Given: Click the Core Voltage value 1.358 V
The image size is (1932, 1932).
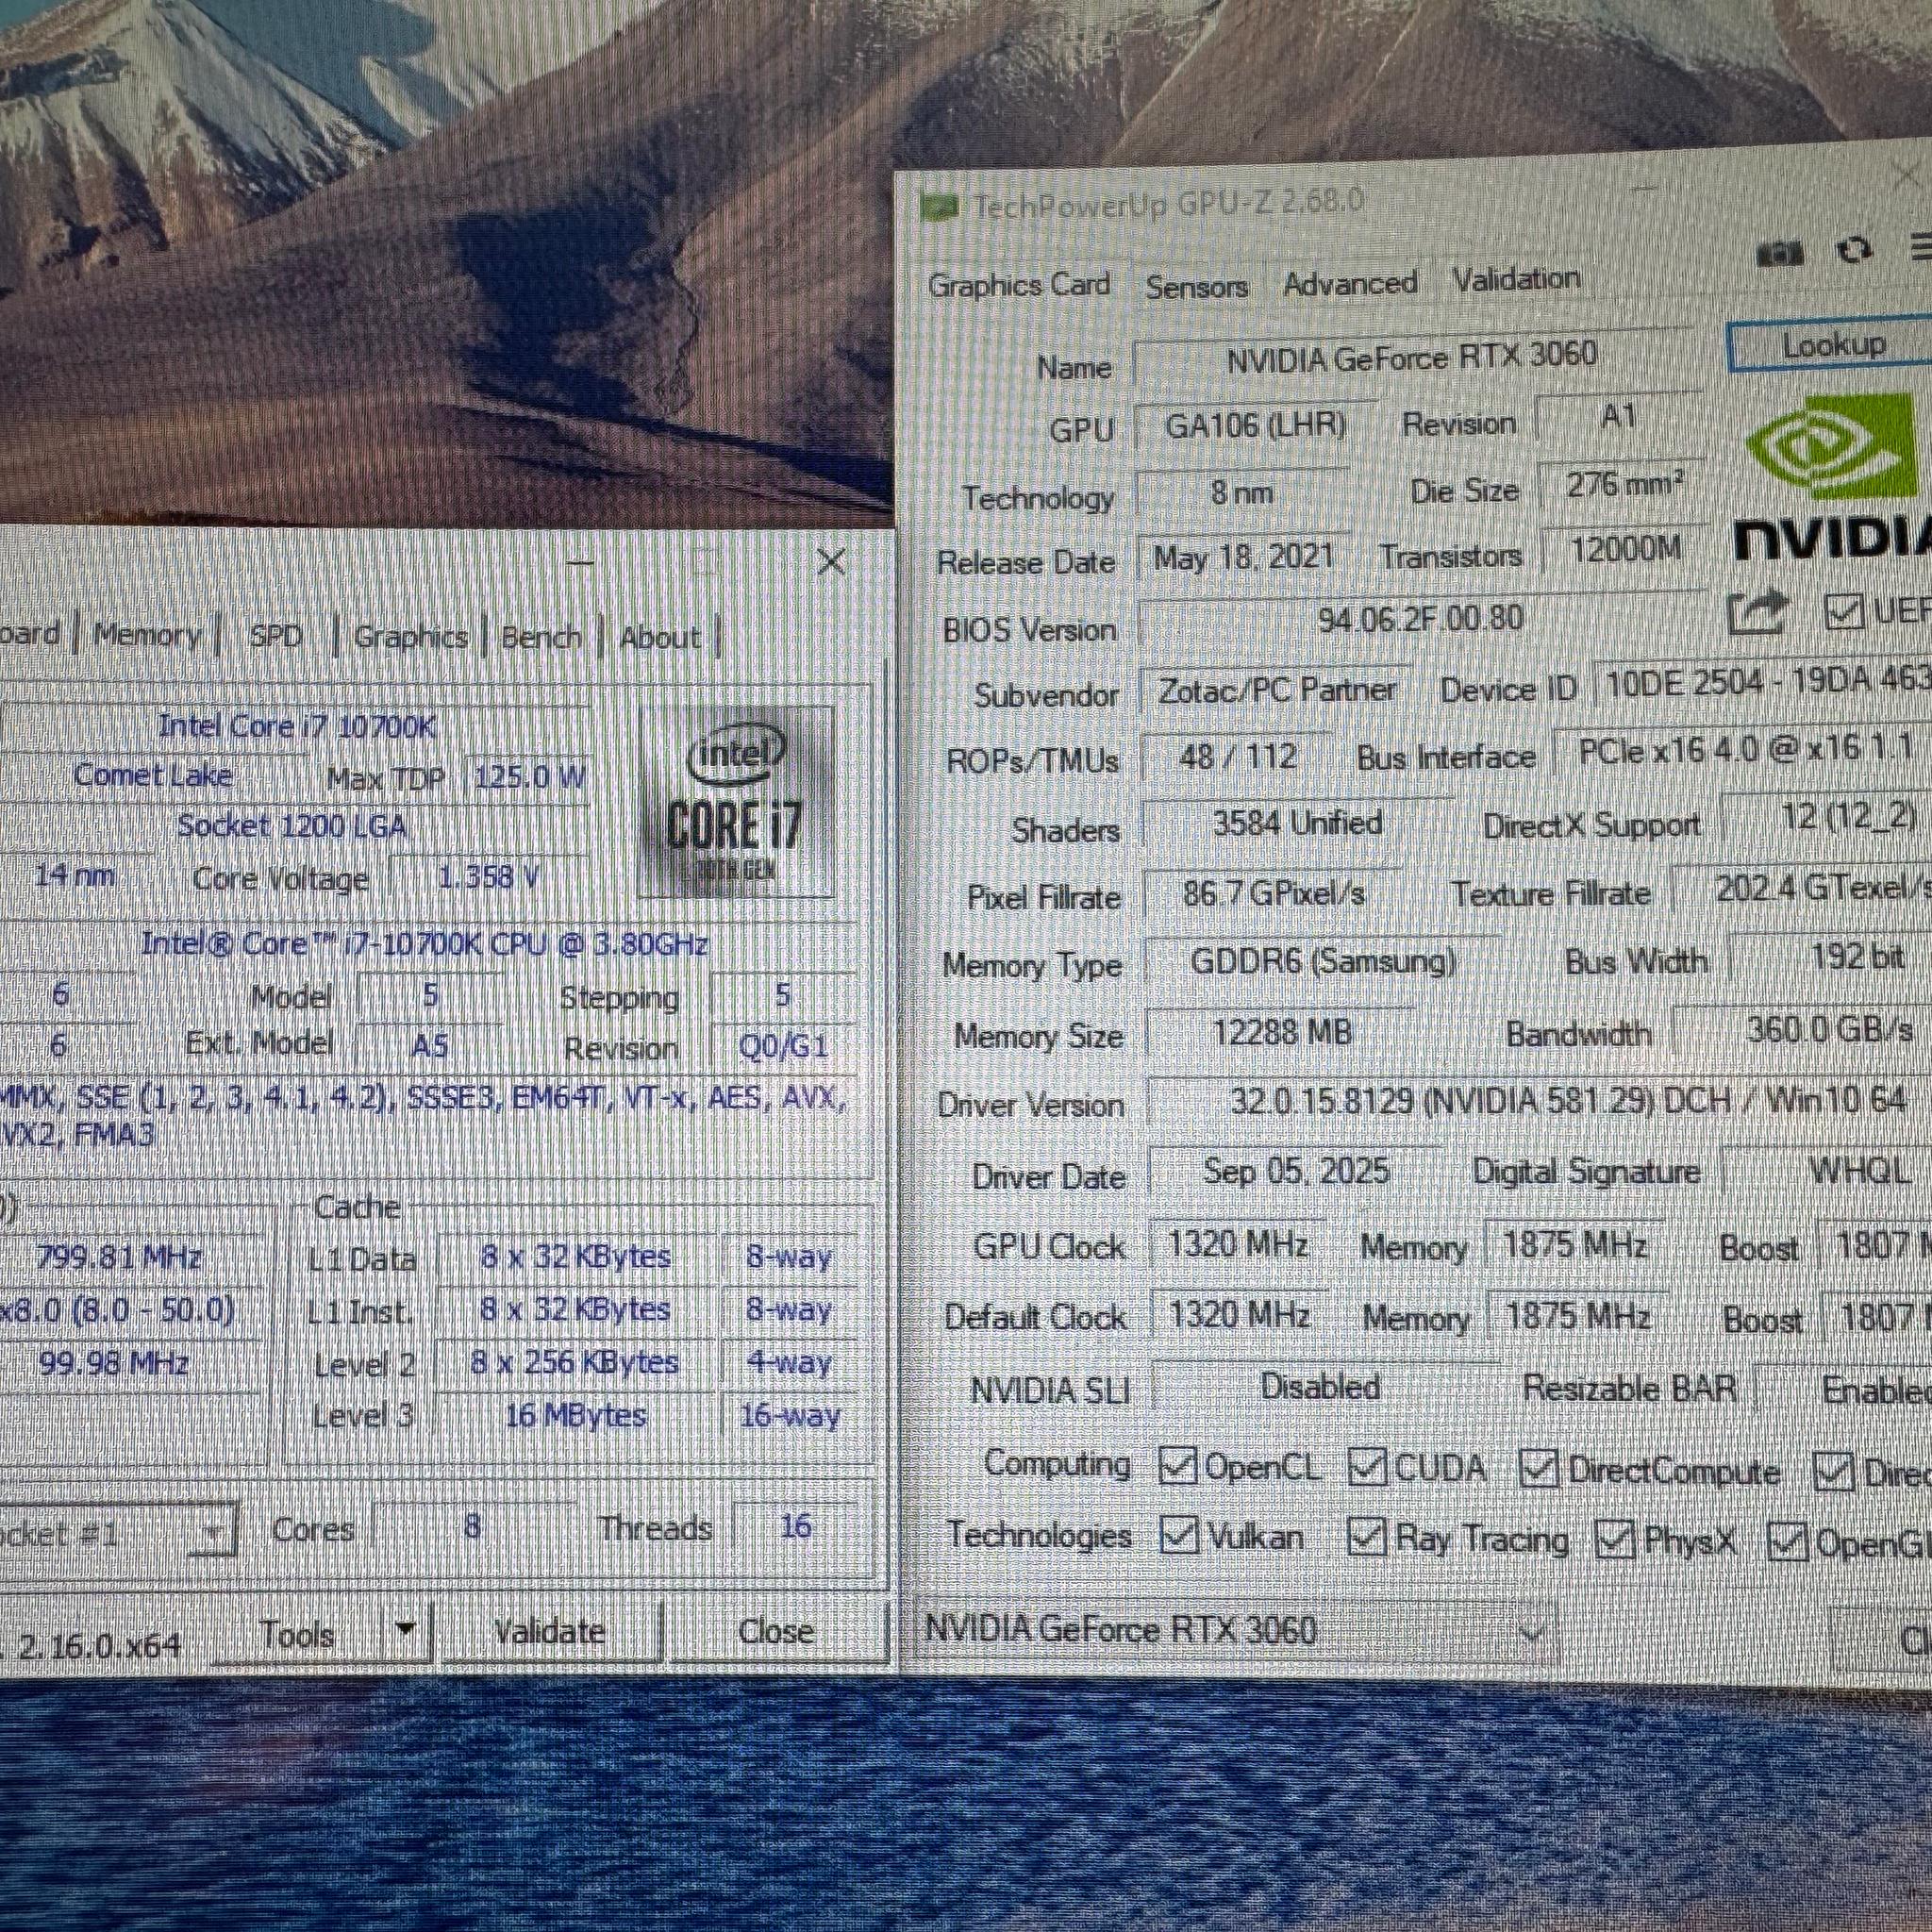Looking at the screenshot, I should (x=488, y=878).
